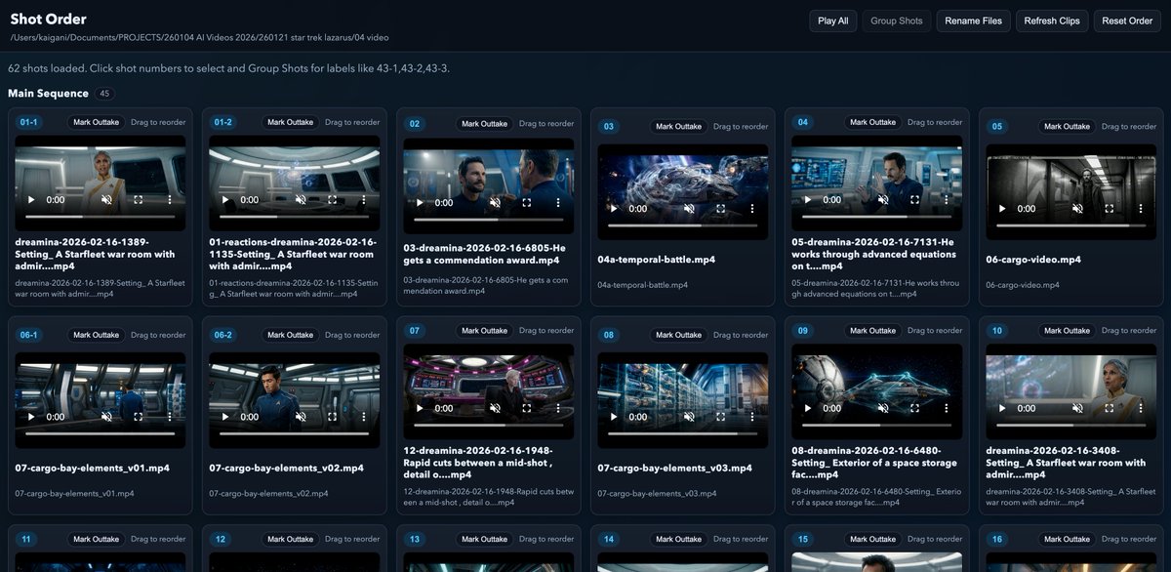The width and height of the screenshot is (1171, 572).
Task: Refresh Clips from the folder
Action: coord(1052,20)
